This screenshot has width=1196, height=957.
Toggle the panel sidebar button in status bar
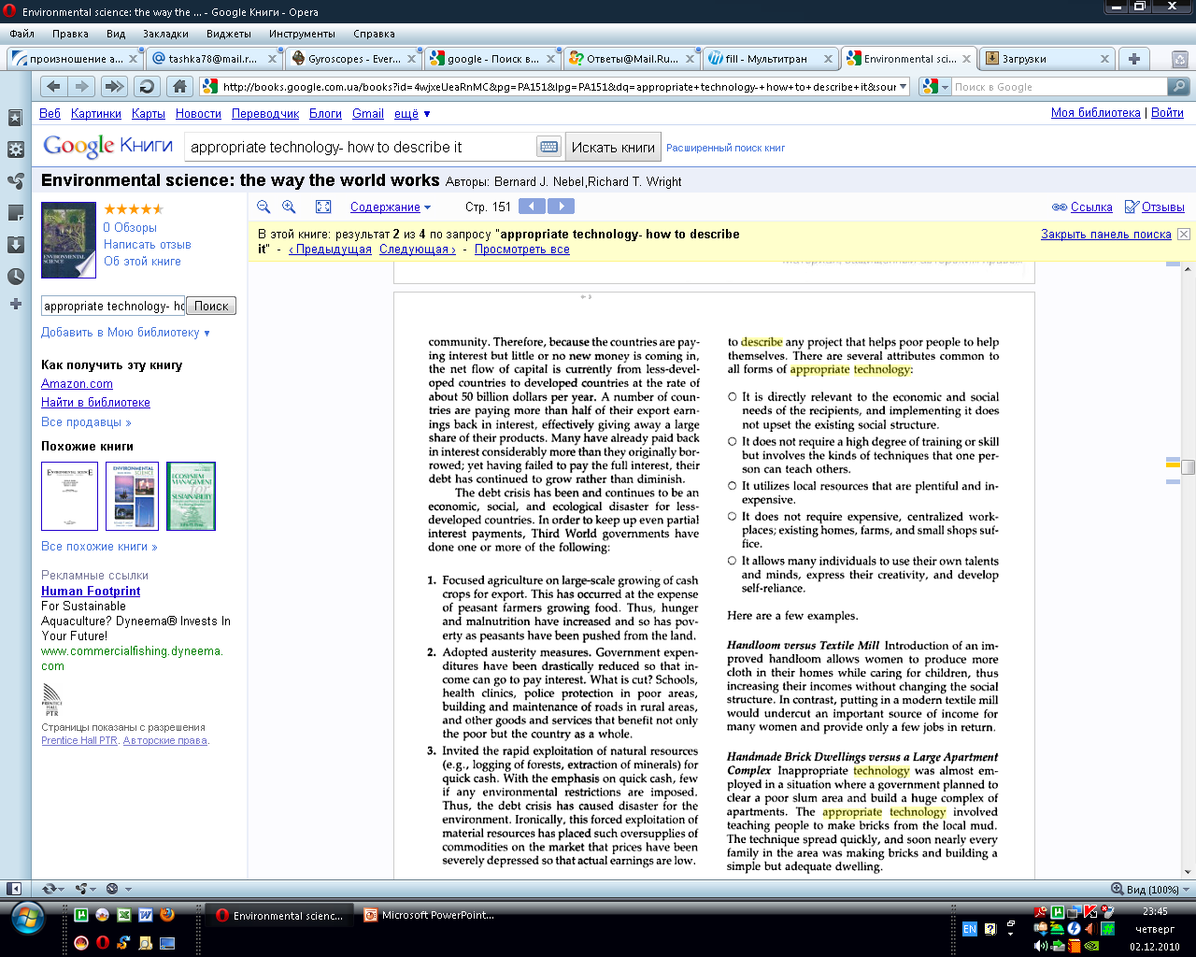(14, 889)
